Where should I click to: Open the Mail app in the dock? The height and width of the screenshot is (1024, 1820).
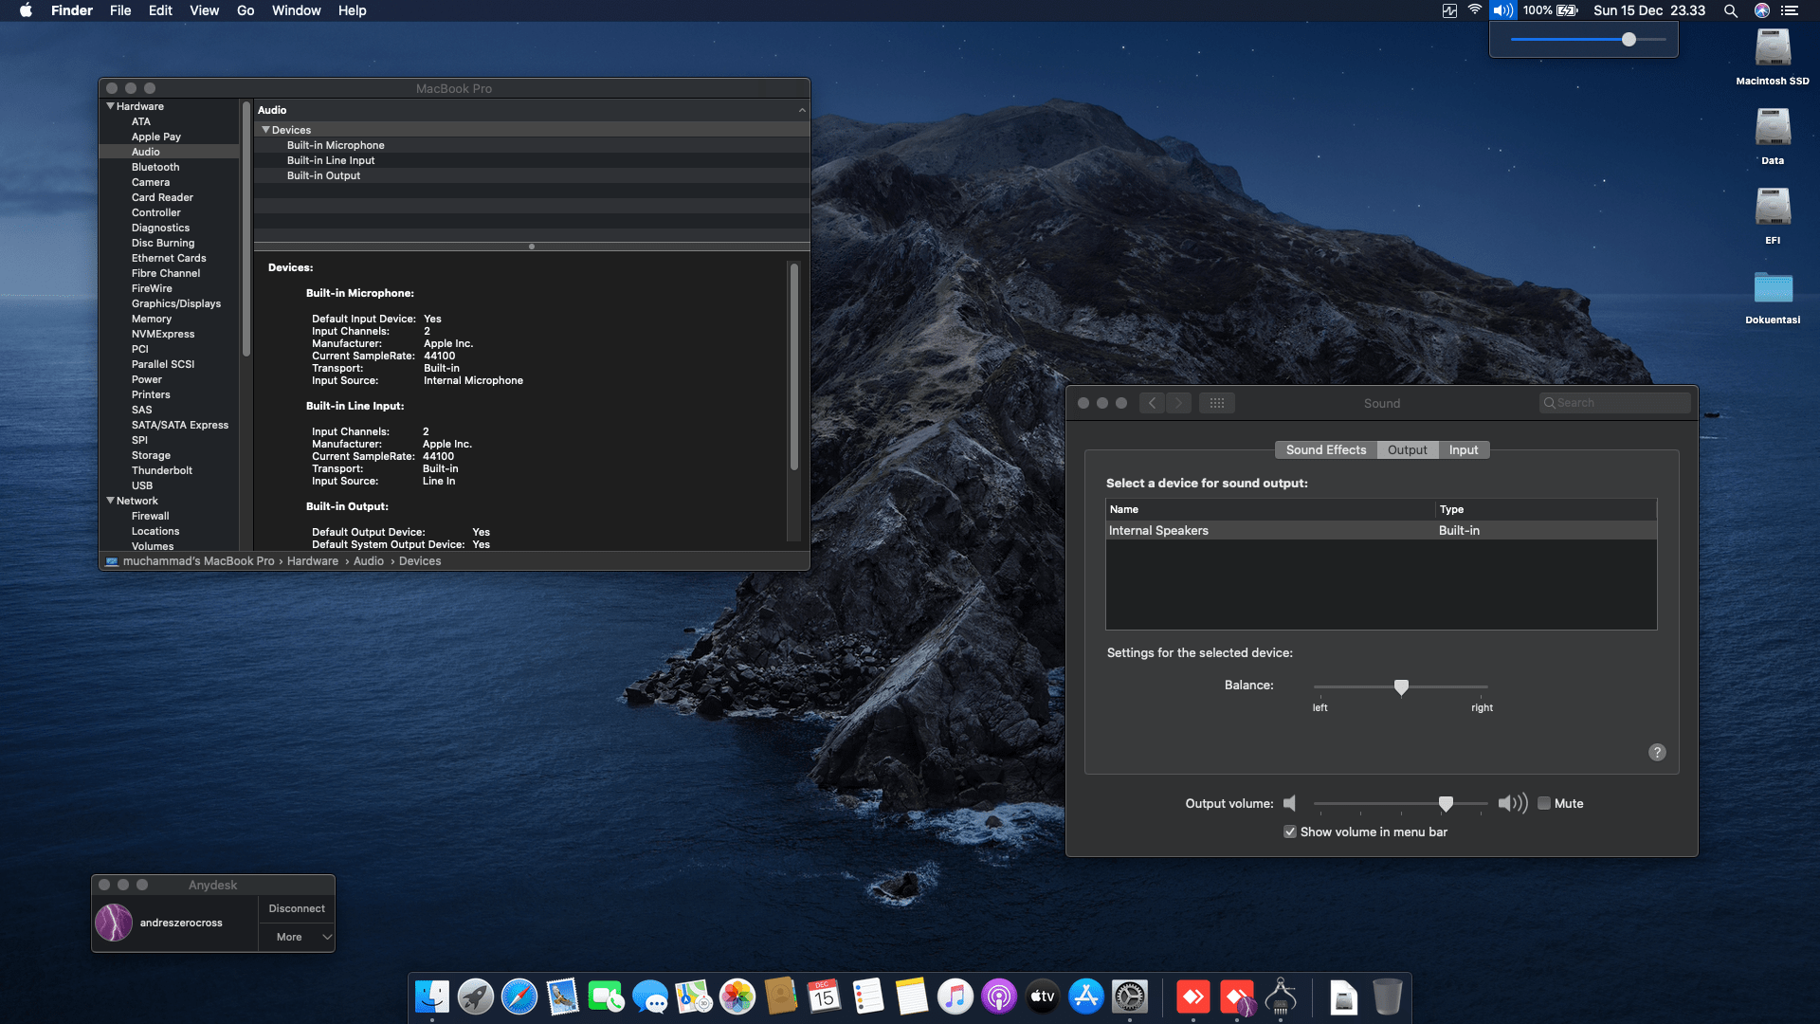563,997
